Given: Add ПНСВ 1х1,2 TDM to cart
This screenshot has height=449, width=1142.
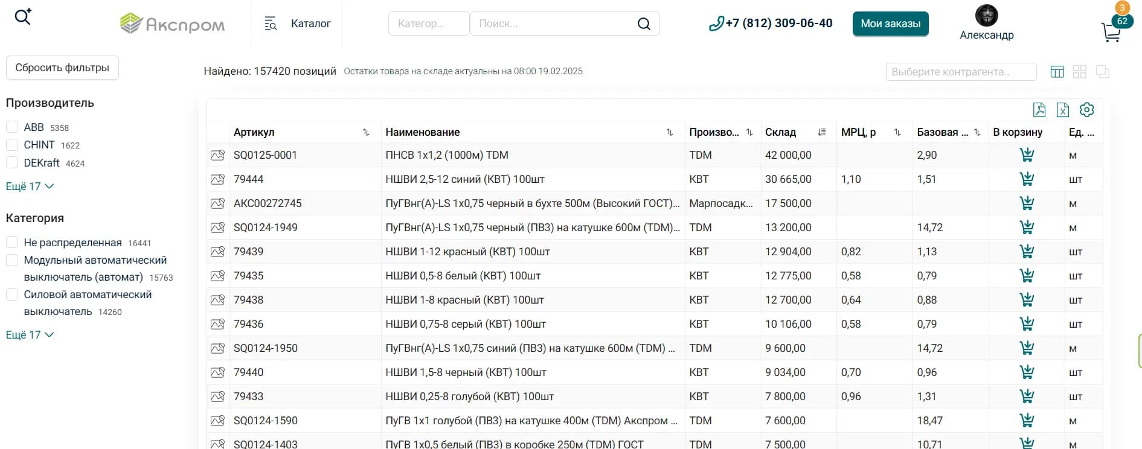Looking at the screenshot, I should 1026,155.
